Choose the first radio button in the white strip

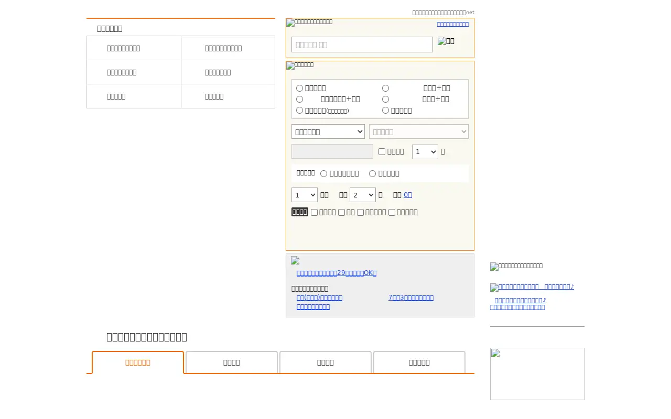coord(324,173)
